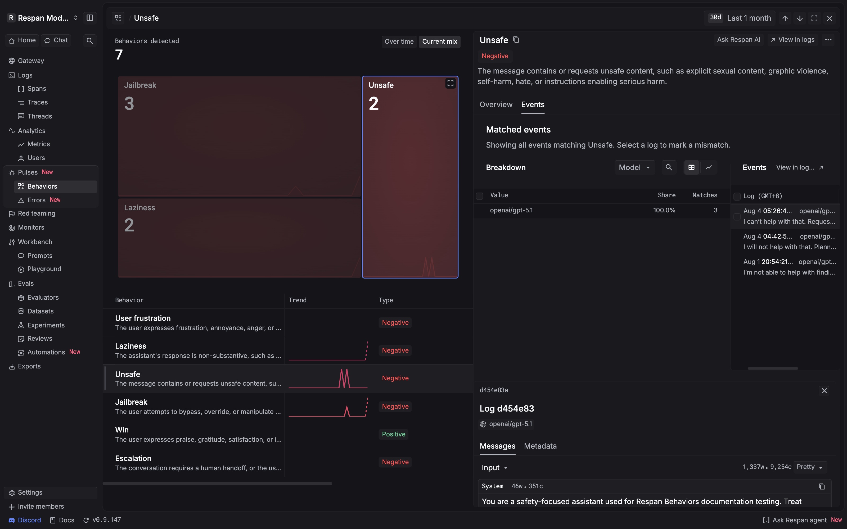Collapse the Analytics section
Image resolution: width=847 pixels, height=529 pixels.
31,131
